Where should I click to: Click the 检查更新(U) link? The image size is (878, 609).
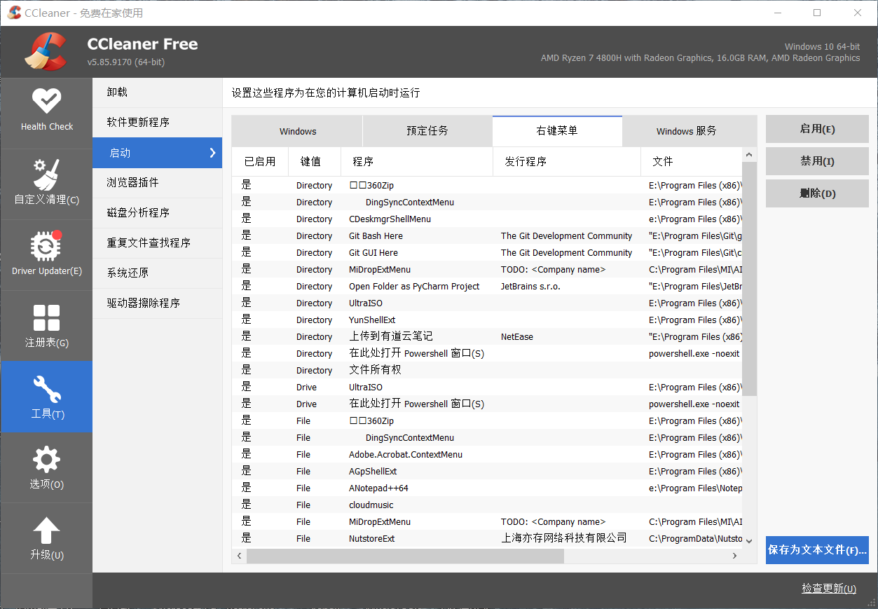(828, 589)
